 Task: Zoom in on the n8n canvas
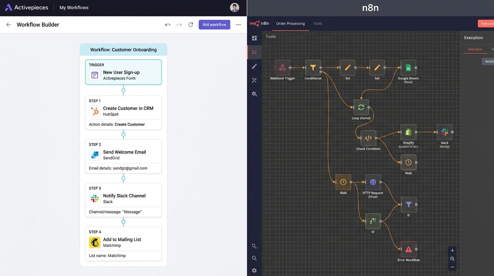452,250
